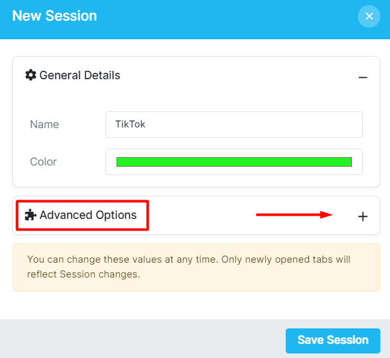390x358 pixels.
Task: Click the blue dialog header bar
Action: (x=196, y=19)
